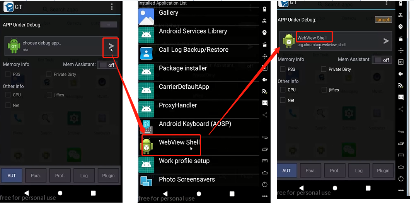Viewport: 414px width, 203px height.
Task: Select Work profile setup in the list
Action: point(199,164)
